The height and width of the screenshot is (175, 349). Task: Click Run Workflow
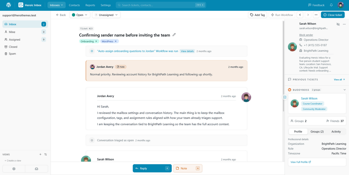pos(282,15)
